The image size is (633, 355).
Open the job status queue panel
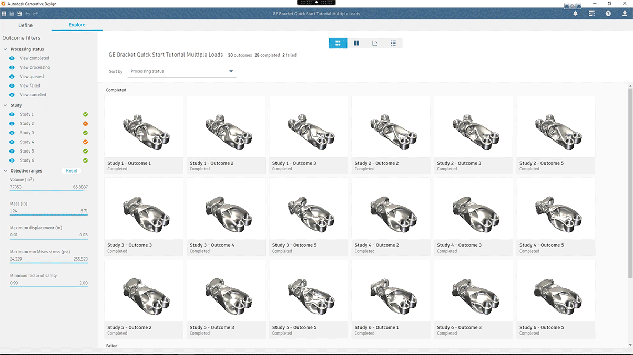click(x=591, y=13)
